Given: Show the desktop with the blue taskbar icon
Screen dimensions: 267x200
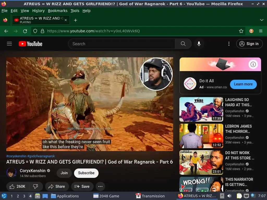Looking at the screenshot, I should coord(45,196).
